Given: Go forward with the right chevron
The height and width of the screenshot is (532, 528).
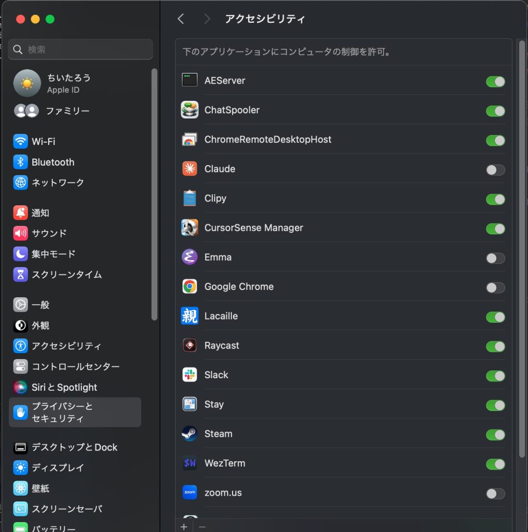Looking at the screenshot, I should click(x=207, y=19).
